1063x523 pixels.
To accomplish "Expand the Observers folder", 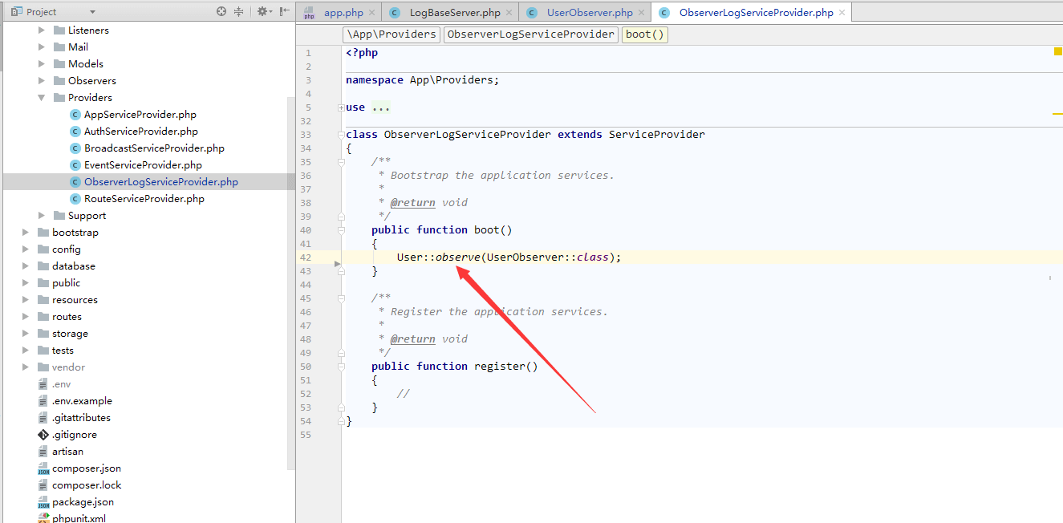I will pos(42,80).
